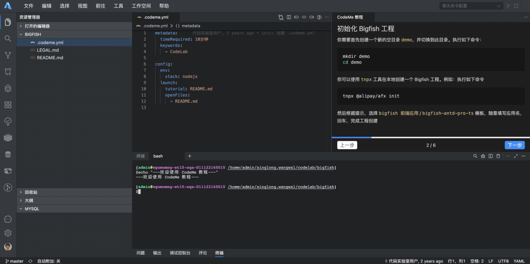
Task: Open README.md in the file explorer
Action: tap(50, 58)
